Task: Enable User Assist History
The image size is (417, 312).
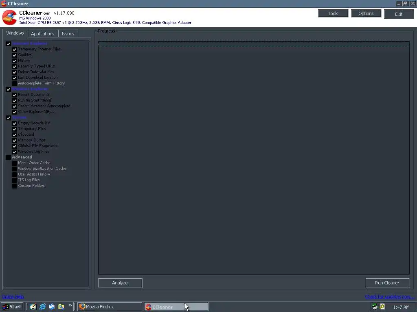Action: 14,175
